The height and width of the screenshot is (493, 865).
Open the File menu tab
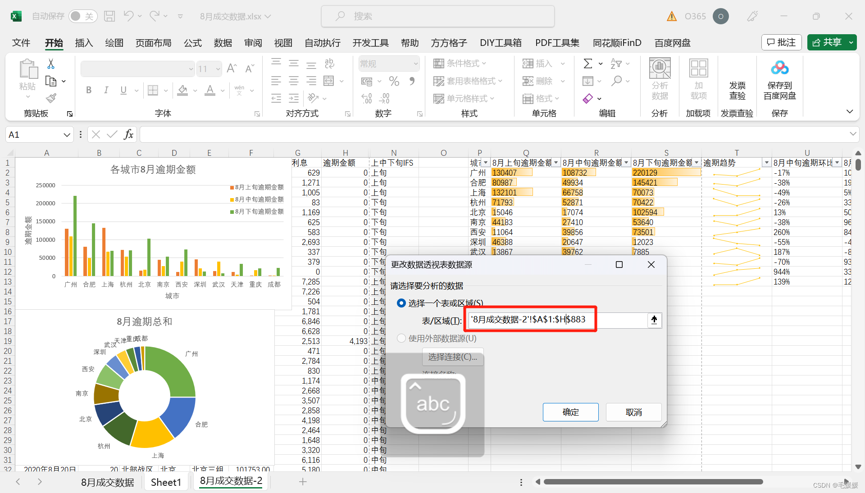click(21, 43)
